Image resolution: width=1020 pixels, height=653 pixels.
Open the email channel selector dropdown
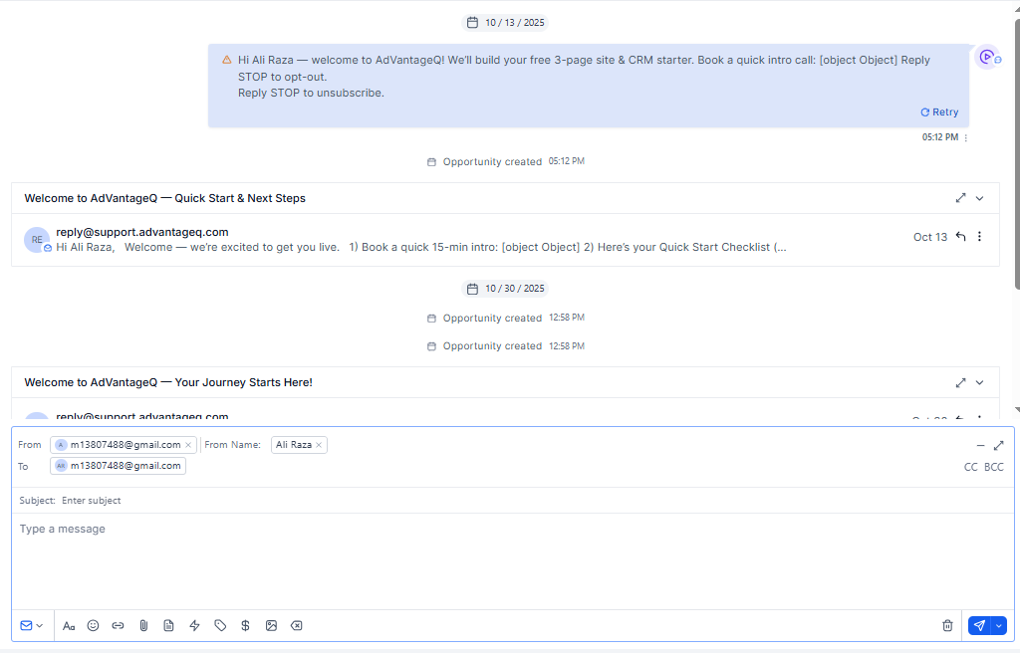(32, 626)
